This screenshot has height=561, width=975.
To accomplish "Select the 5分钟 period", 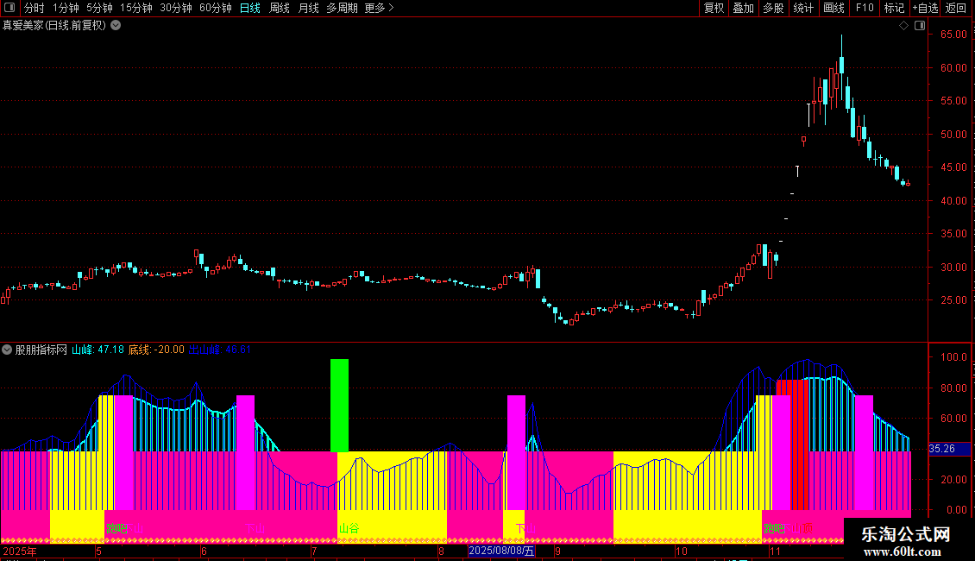I will (x=99, y=8).
